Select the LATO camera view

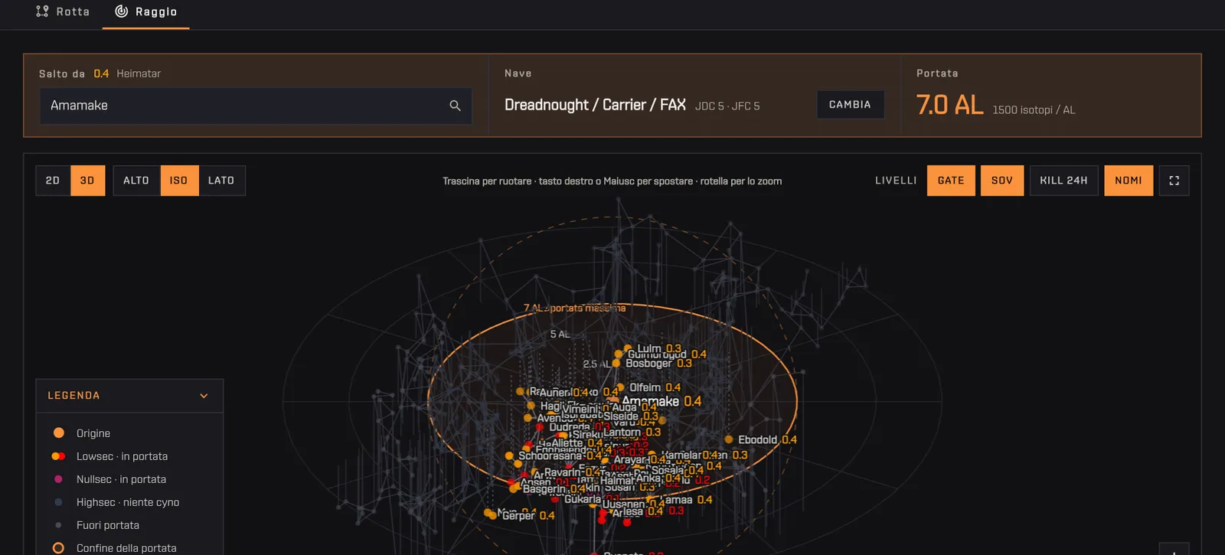coord(221,181)
